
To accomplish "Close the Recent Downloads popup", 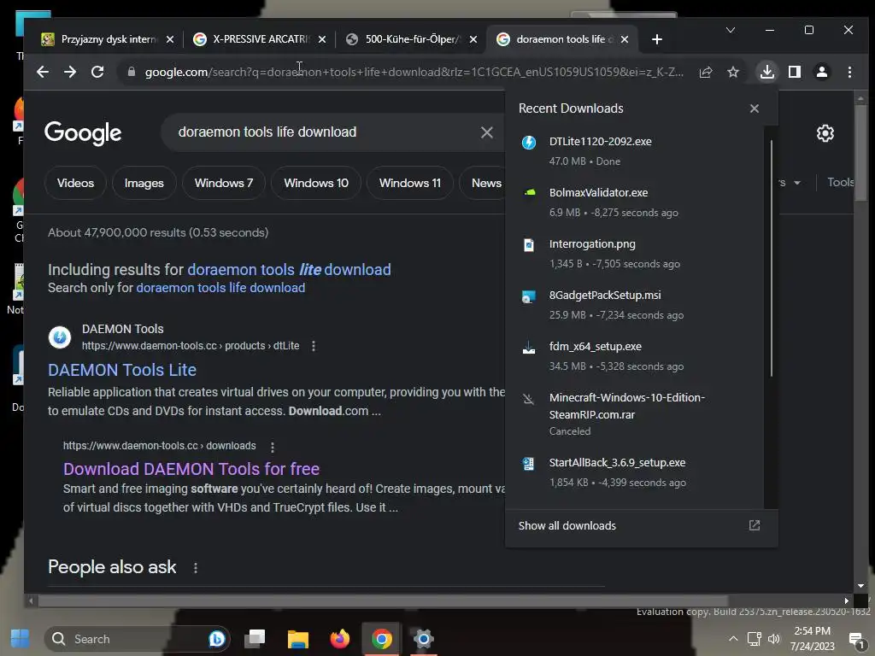I will [x=755, y=108].
